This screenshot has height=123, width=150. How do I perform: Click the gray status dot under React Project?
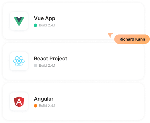point(36,66)
